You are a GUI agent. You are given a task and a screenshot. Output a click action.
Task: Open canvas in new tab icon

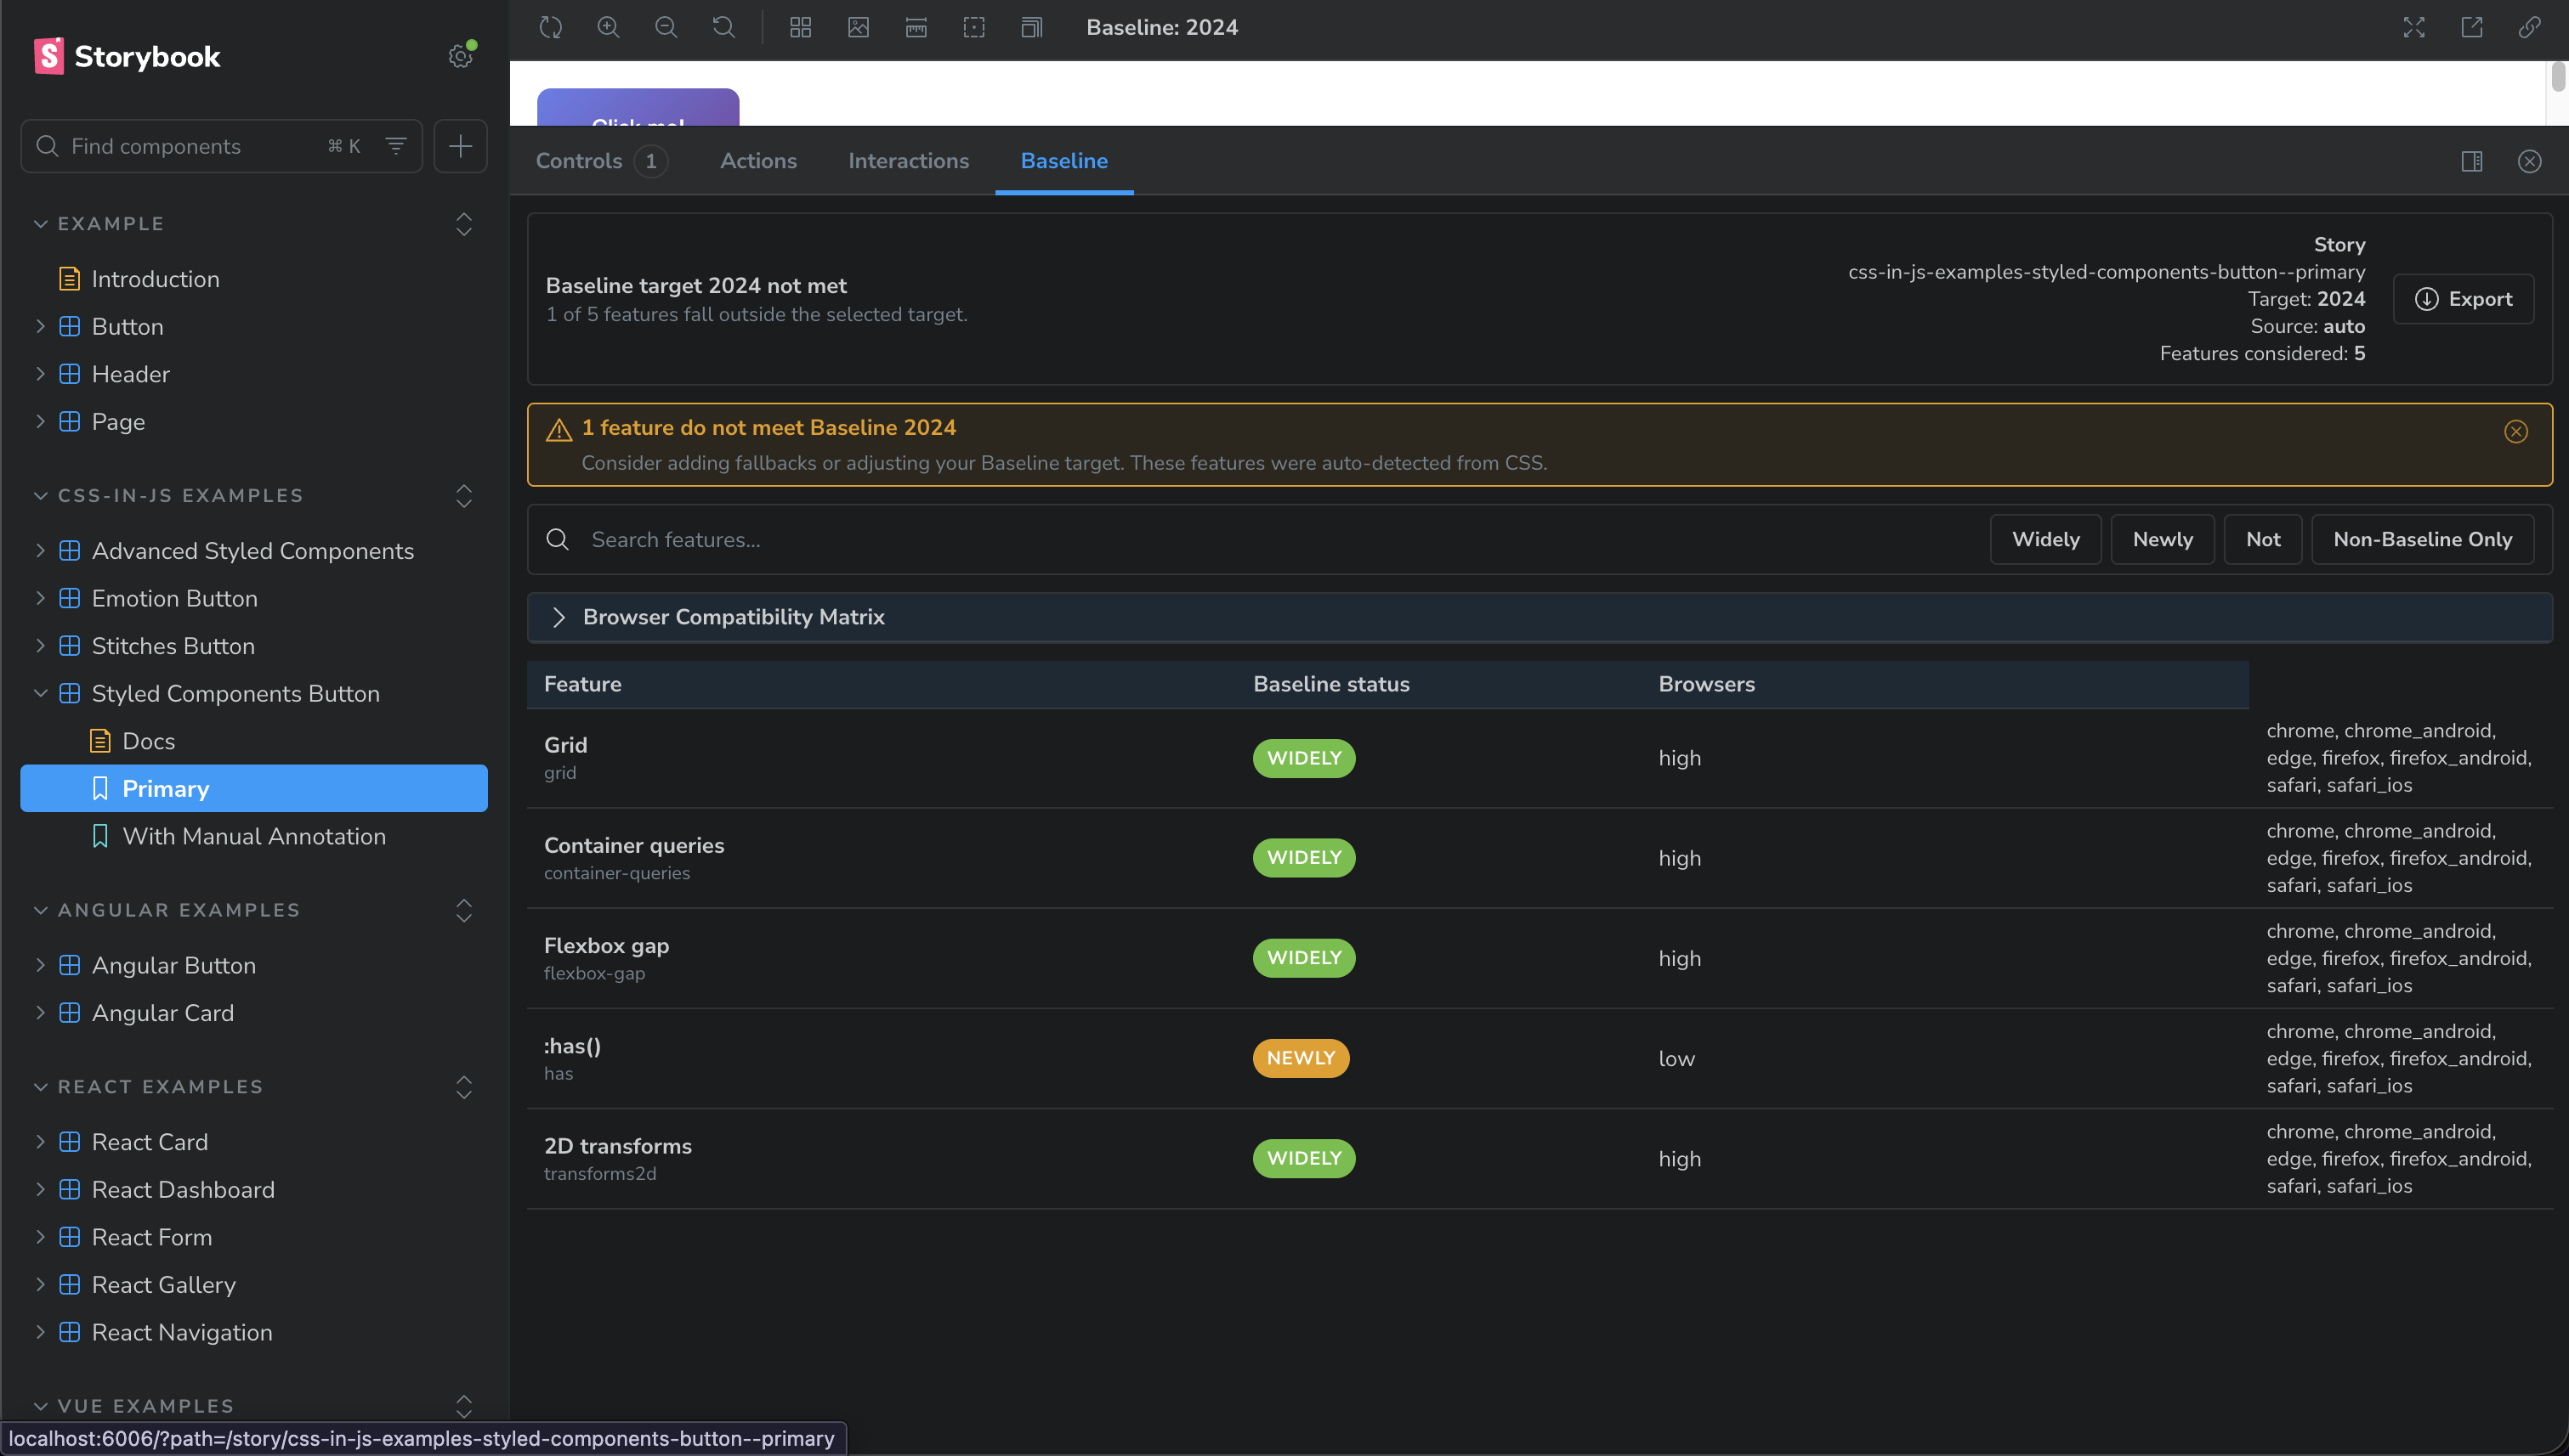2471,27
